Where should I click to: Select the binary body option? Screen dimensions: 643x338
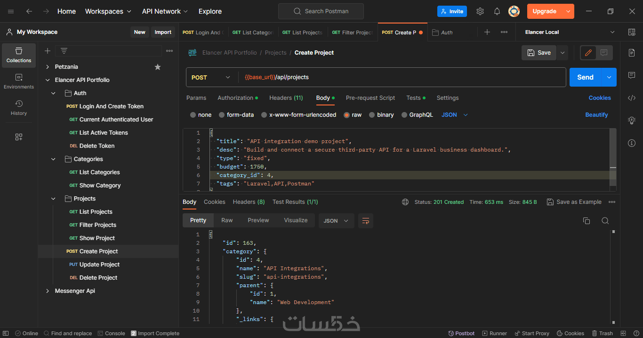381,115
